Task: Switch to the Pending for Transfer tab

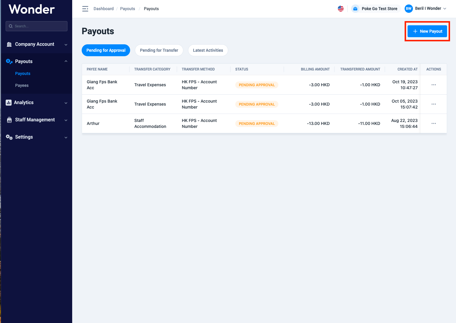Action: (x=159, y=50)
